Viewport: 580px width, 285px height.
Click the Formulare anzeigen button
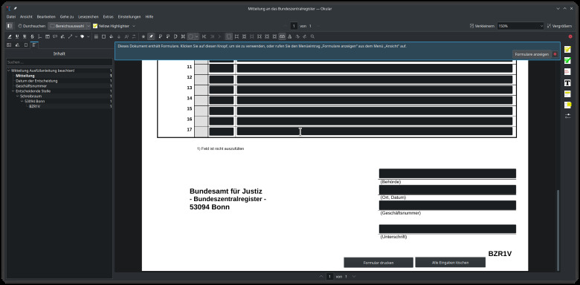(532, 54)
